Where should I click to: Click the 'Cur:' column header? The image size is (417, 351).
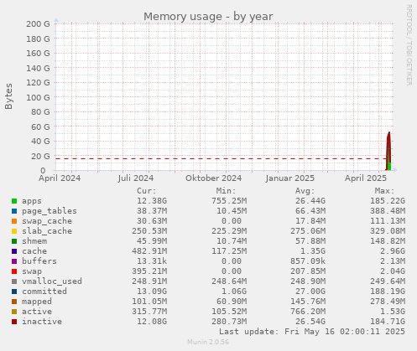(x=147, y=191)
